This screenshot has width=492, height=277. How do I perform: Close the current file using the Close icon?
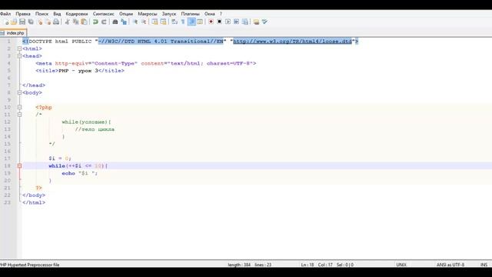39,22
